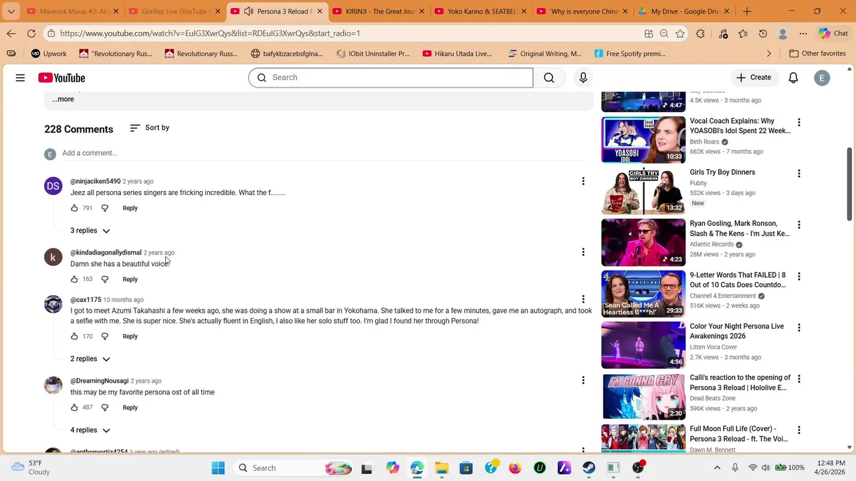Reply to @cax1175 comment

tap(130, 336)
